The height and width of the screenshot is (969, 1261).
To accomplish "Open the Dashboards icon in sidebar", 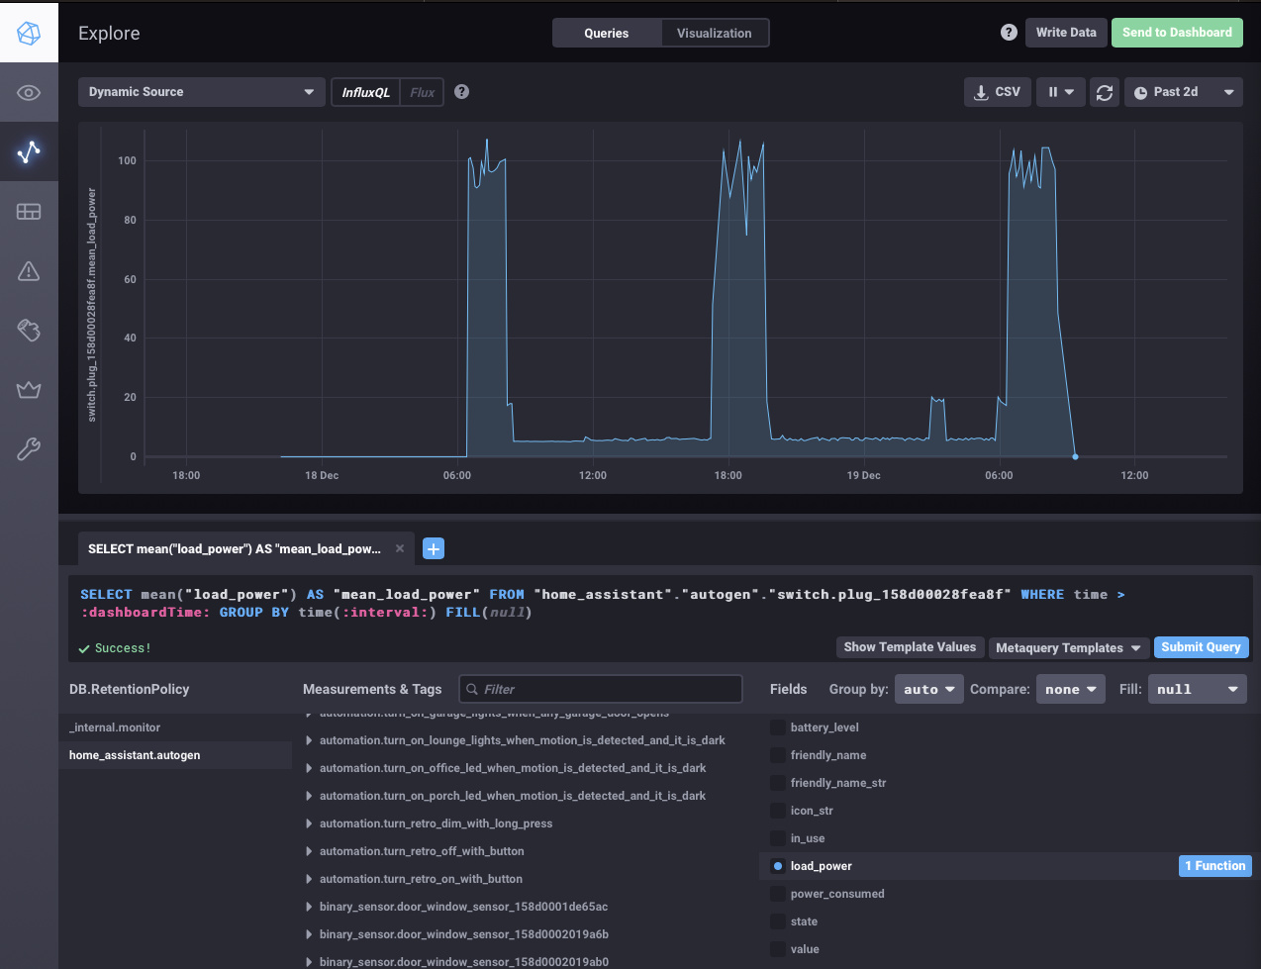I will point(29,211).
